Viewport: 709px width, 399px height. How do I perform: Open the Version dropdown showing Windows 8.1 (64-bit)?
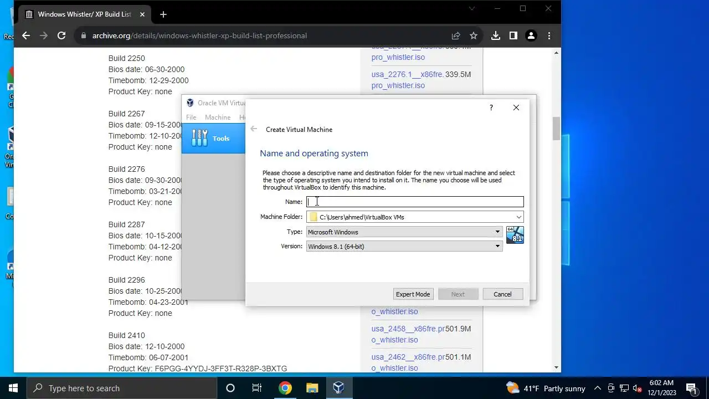pos(404,247)
